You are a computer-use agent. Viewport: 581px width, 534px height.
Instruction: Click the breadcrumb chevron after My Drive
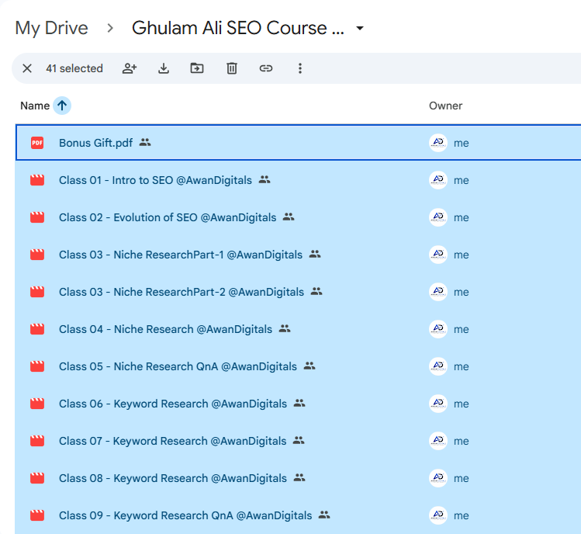[110, 28]
